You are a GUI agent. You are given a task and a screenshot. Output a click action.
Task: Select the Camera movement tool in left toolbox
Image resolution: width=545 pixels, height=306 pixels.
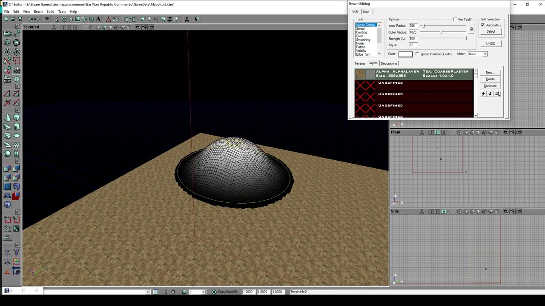click(x=7, y=33)
